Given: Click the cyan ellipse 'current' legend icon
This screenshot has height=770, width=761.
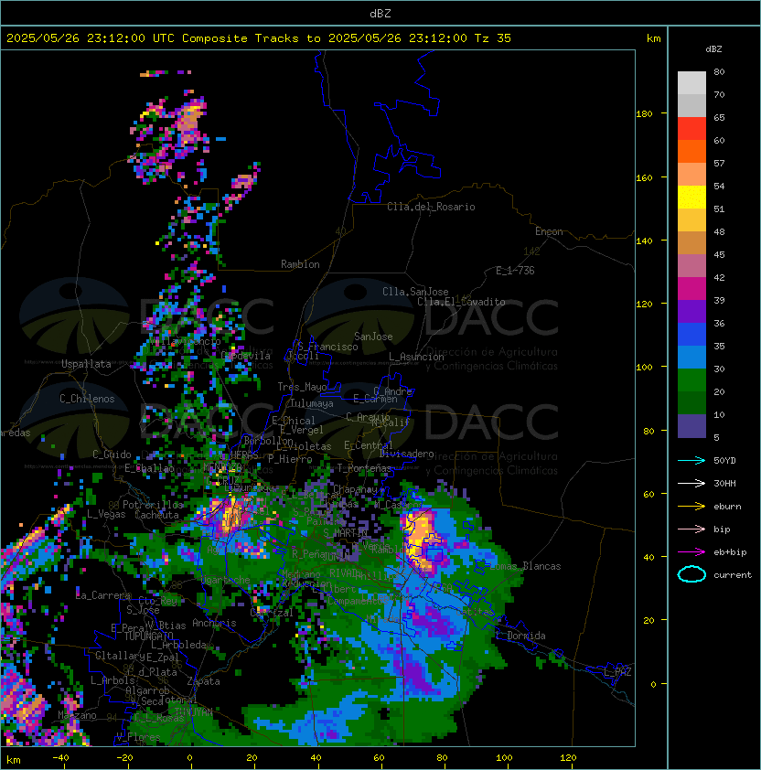Looking at the screenshot, I should pos(691,574).
